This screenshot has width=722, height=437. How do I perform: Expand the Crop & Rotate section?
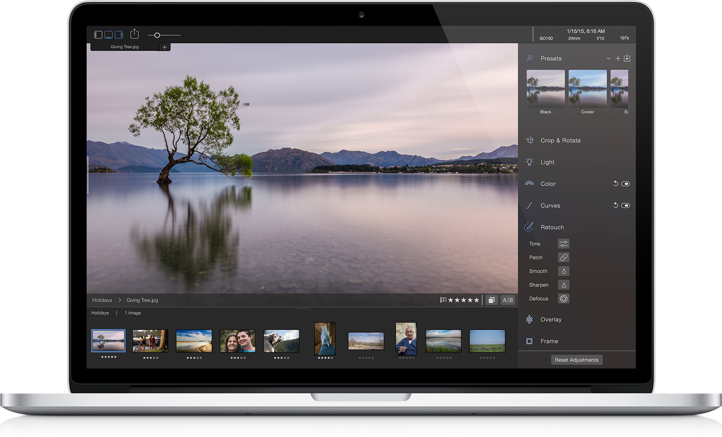560,141
